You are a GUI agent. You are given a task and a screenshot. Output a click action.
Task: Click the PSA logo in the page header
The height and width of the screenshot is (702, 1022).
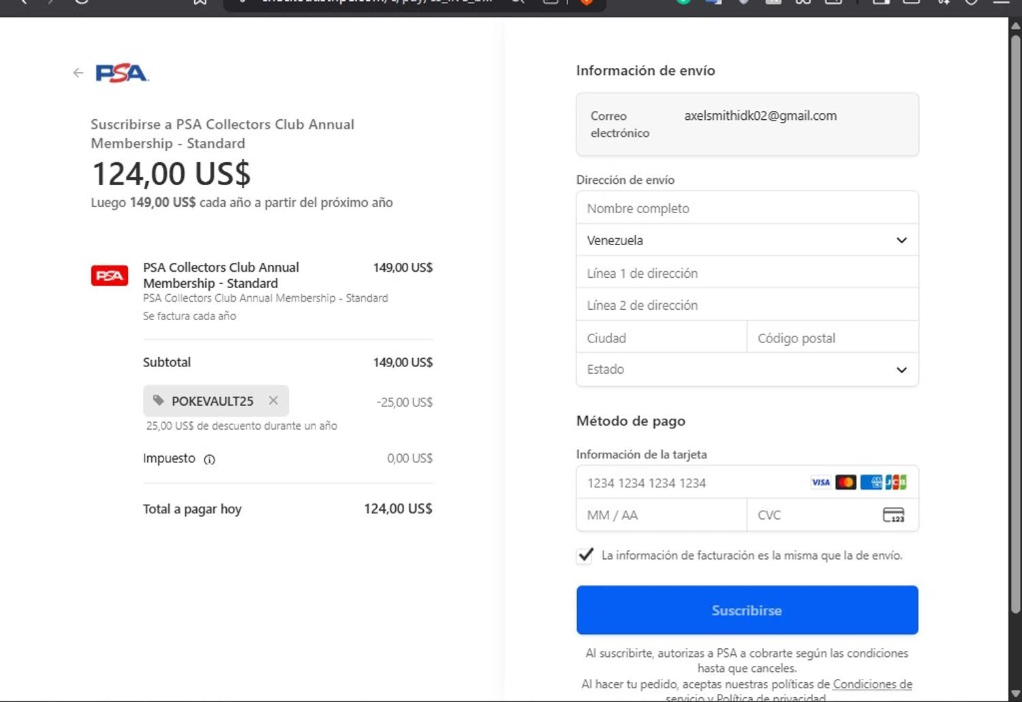tap(122, 73)
